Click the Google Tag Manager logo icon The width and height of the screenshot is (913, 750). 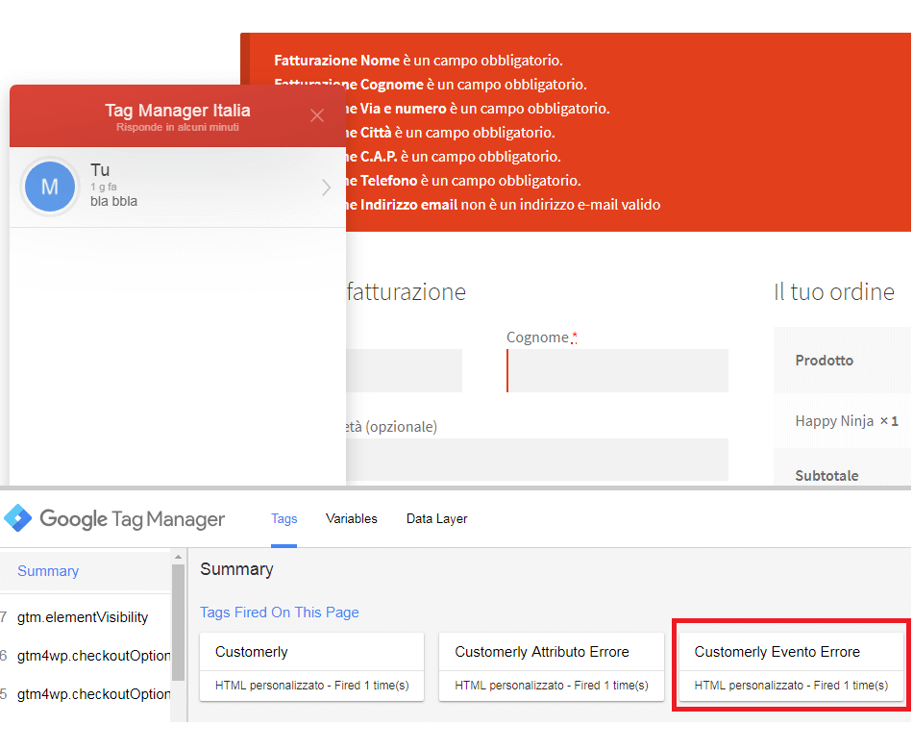(x=18, y=518)
